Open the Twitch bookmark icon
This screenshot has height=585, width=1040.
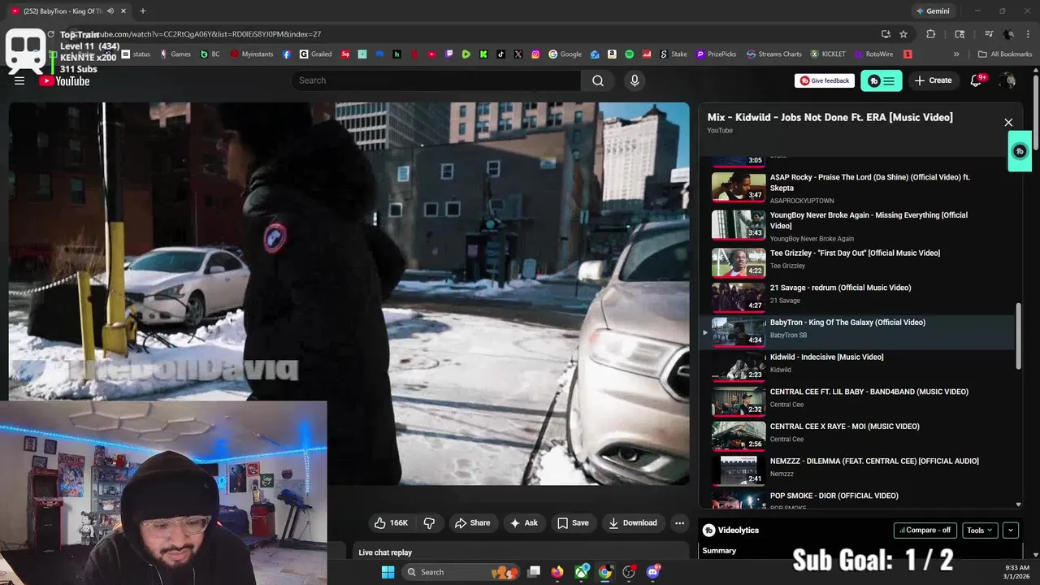[449, 54]
